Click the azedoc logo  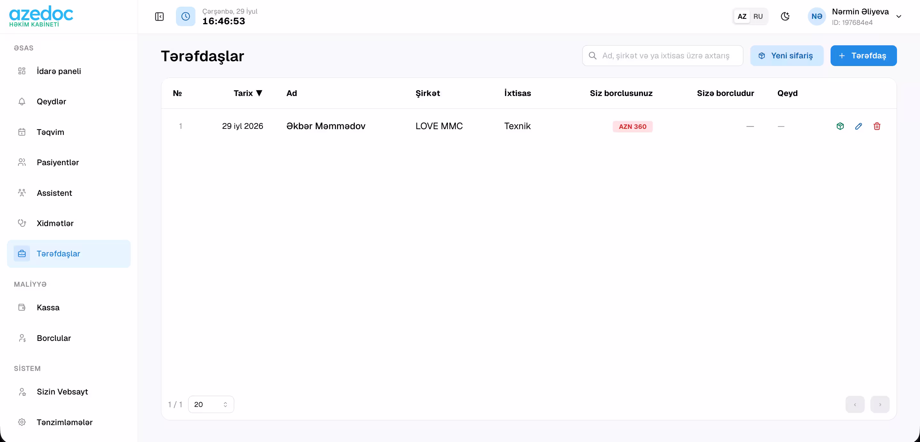(x=41, y=16)
